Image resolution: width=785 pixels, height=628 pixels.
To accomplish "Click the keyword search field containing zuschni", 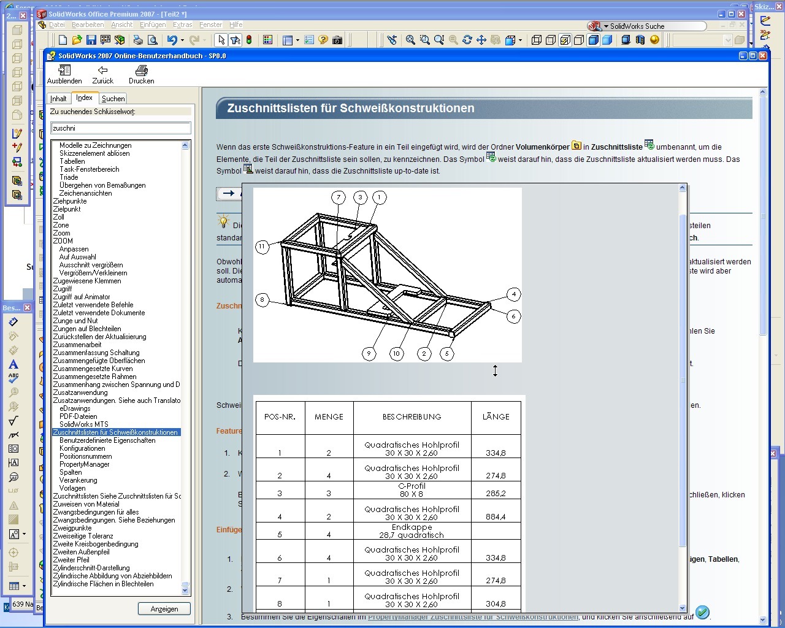I will [x=120, y=128].
